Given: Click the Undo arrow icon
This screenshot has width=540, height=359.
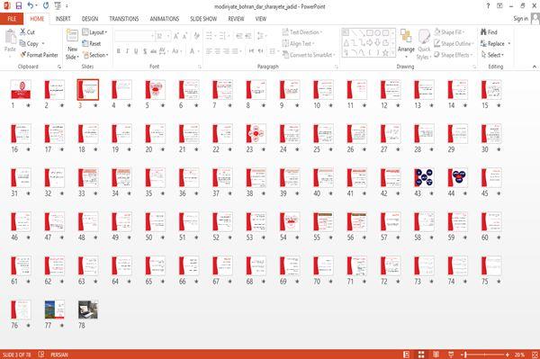Looking at the screenshot, I should click(x=31, y=6).
